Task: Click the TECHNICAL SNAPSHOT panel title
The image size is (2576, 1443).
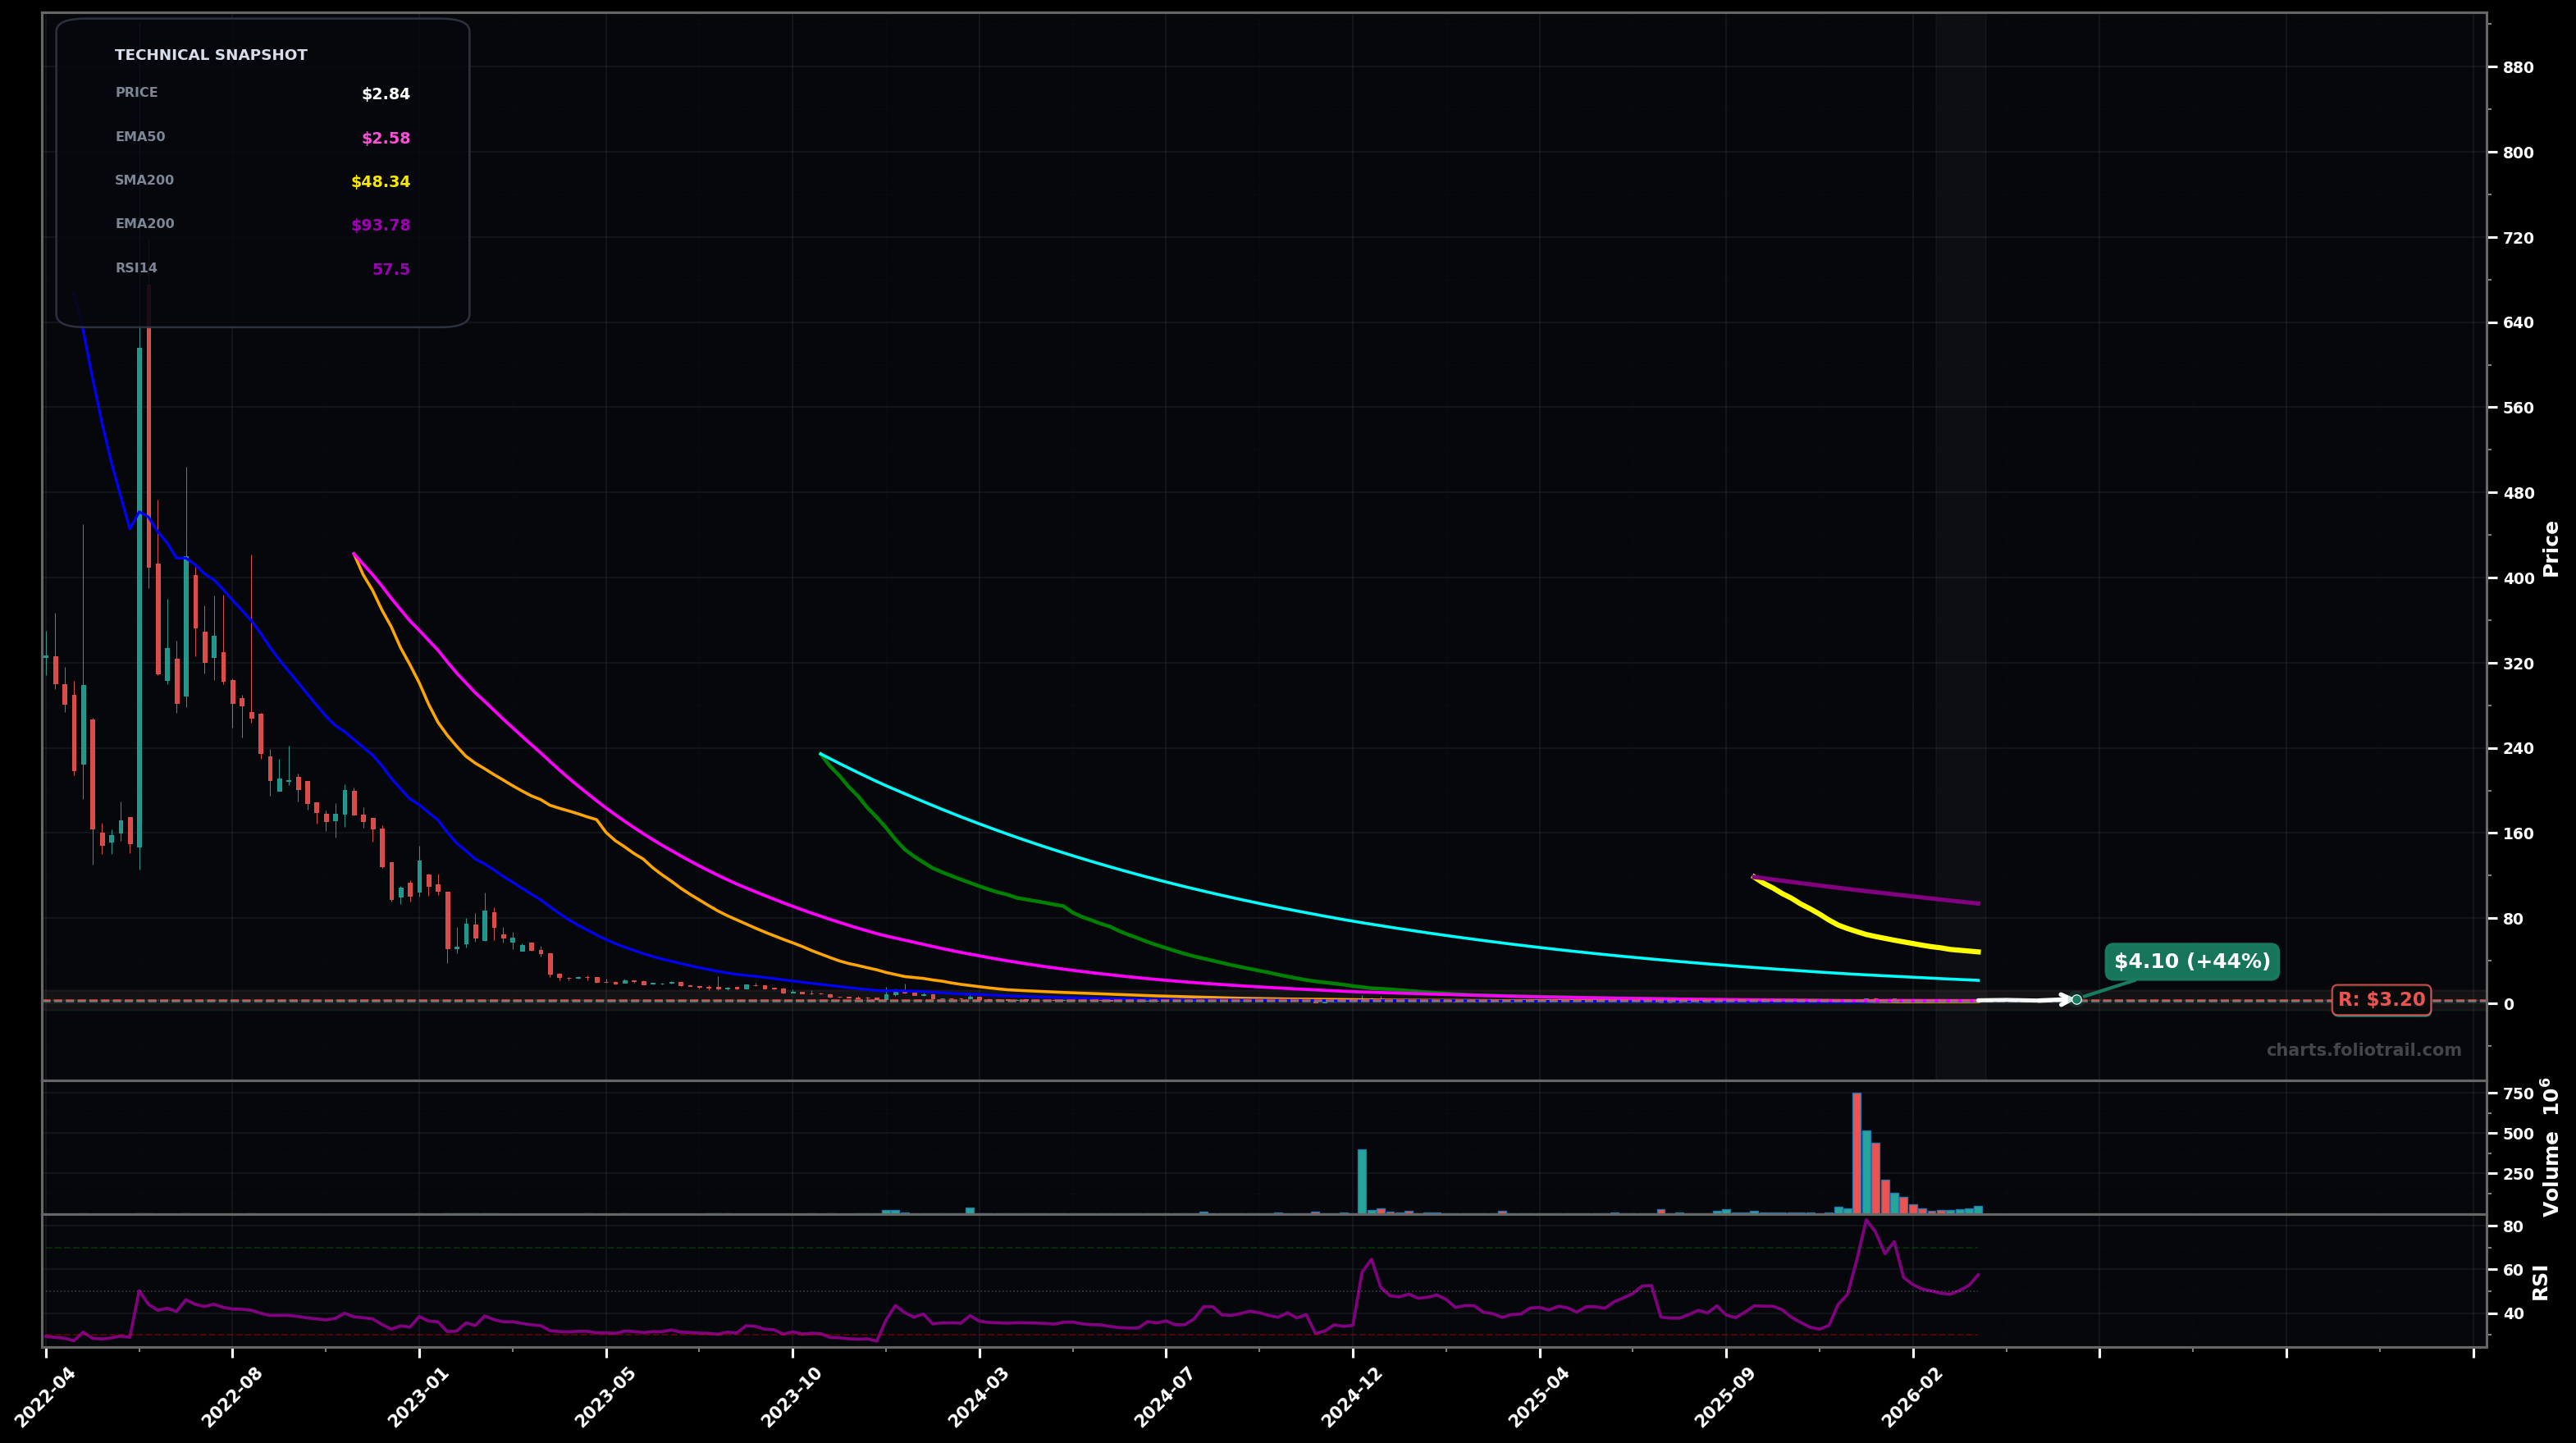Action: pyautogui.click(x=212, y=54)
